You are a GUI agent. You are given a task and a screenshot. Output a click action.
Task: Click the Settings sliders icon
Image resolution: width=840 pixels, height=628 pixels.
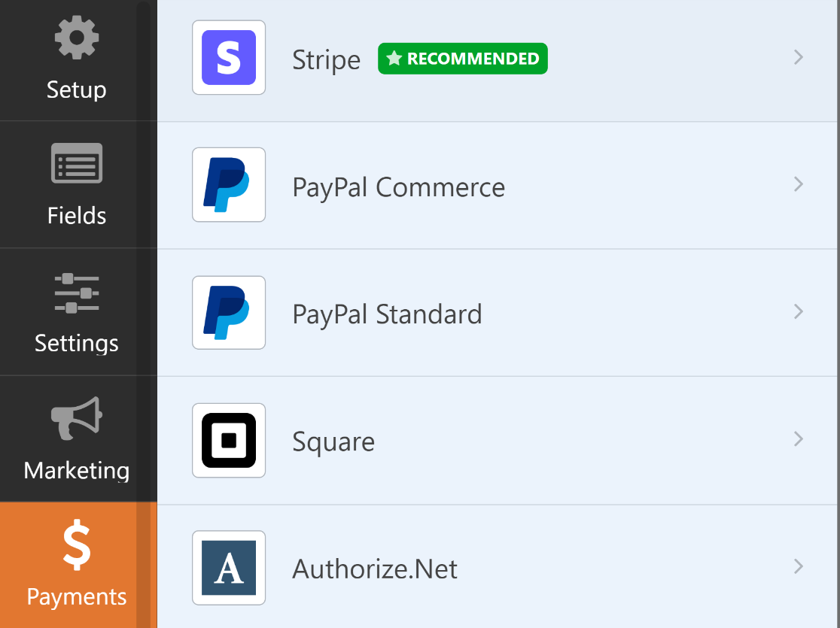75,292
